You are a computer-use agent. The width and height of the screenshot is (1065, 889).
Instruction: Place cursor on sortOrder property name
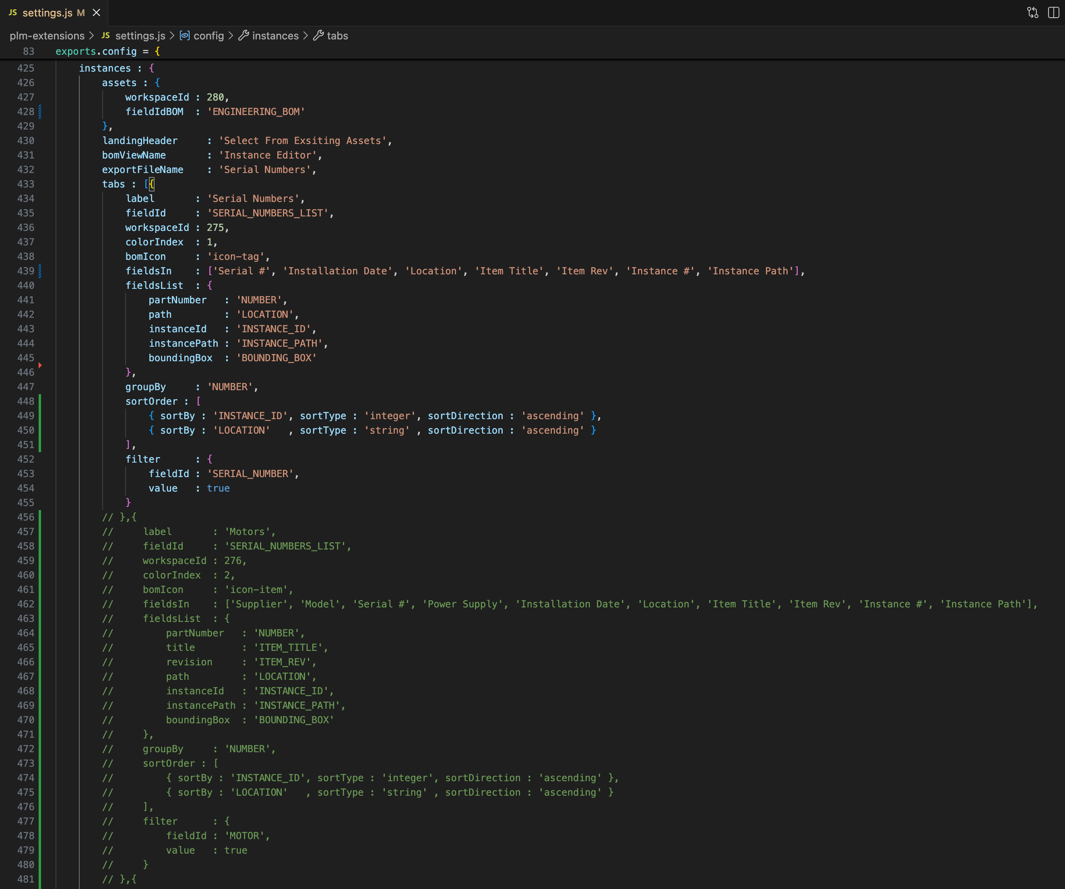pos(151,401)
